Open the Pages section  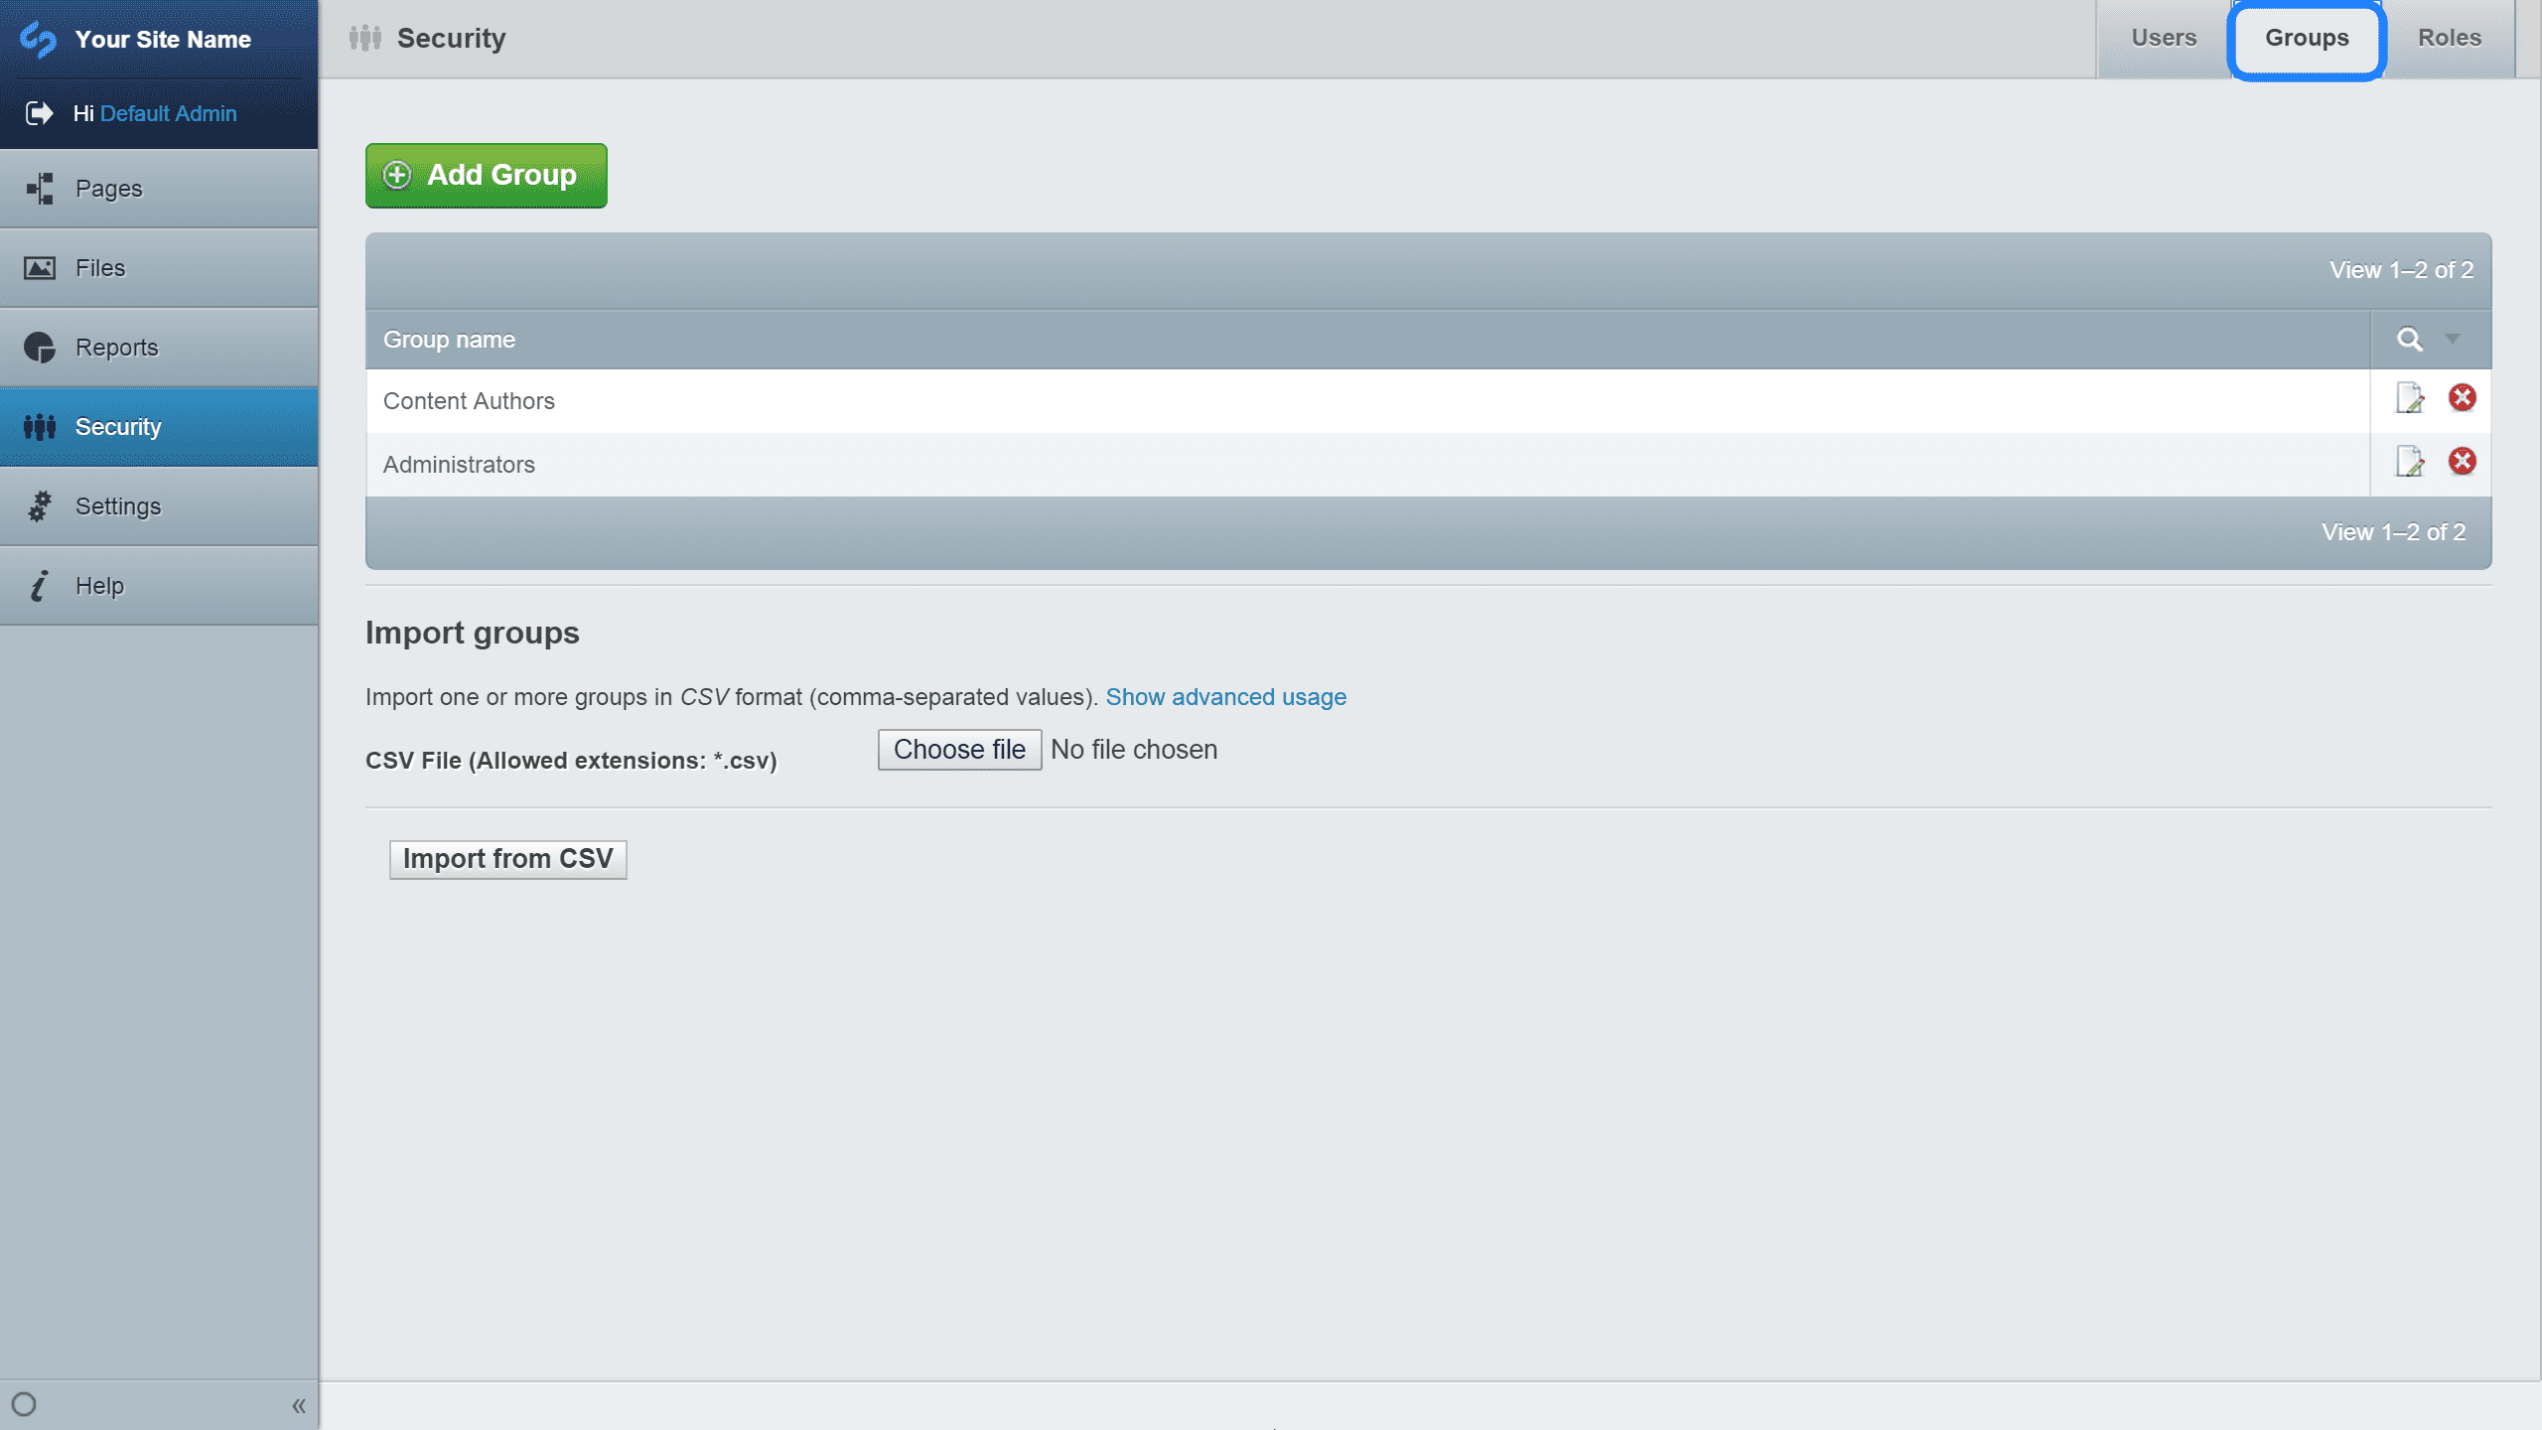109,189
